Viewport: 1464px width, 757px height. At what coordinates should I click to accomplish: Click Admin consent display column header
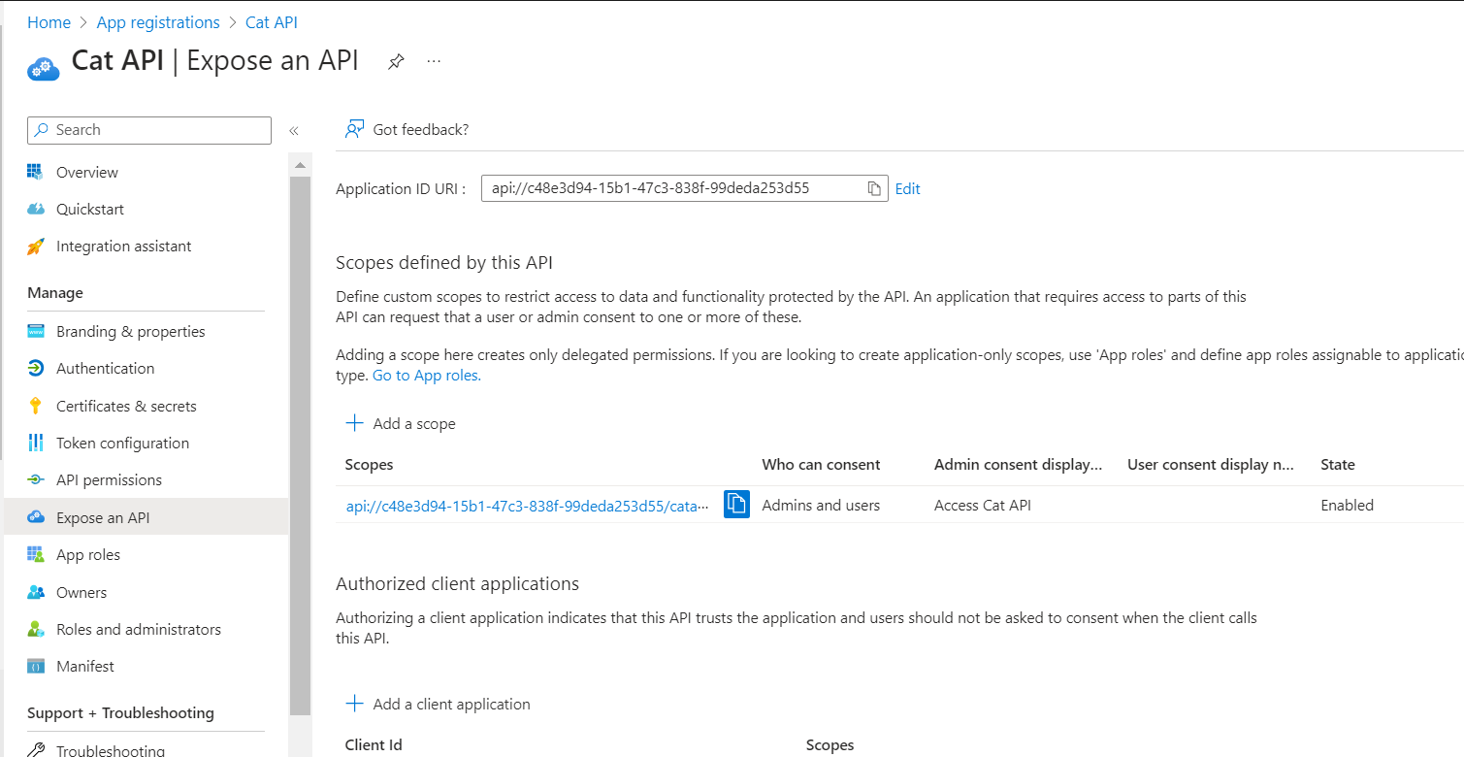point(1019,465)
